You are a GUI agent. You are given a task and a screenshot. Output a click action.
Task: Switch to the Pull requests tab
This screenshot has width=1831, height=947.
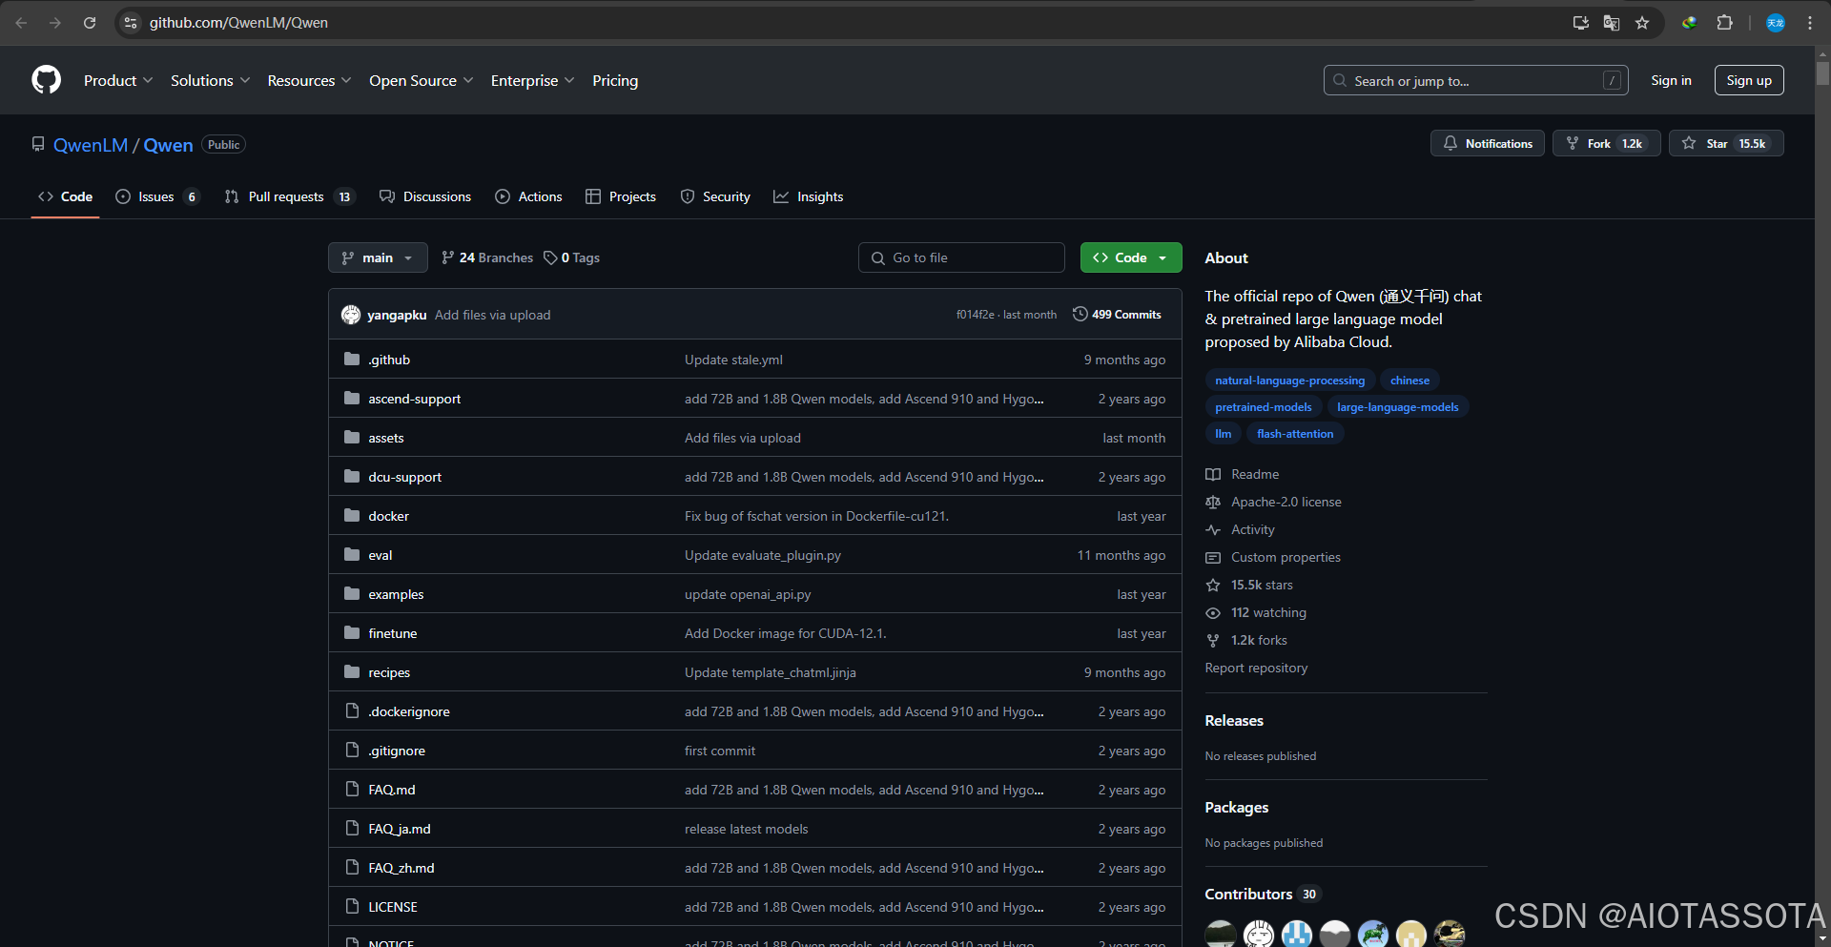tap(290, 196)
